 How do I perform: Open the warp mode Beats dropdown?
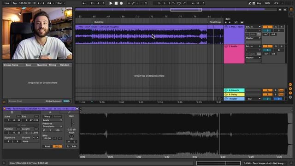click(52, 120)
